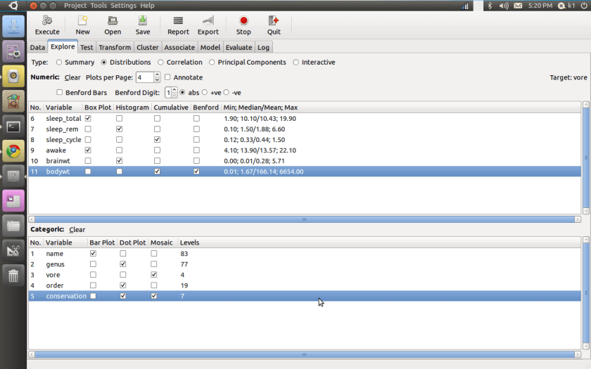Click the Quit toolbar icon
This screenshot has width=591, height=369.
pyautogui.click(x=274, y=21)
